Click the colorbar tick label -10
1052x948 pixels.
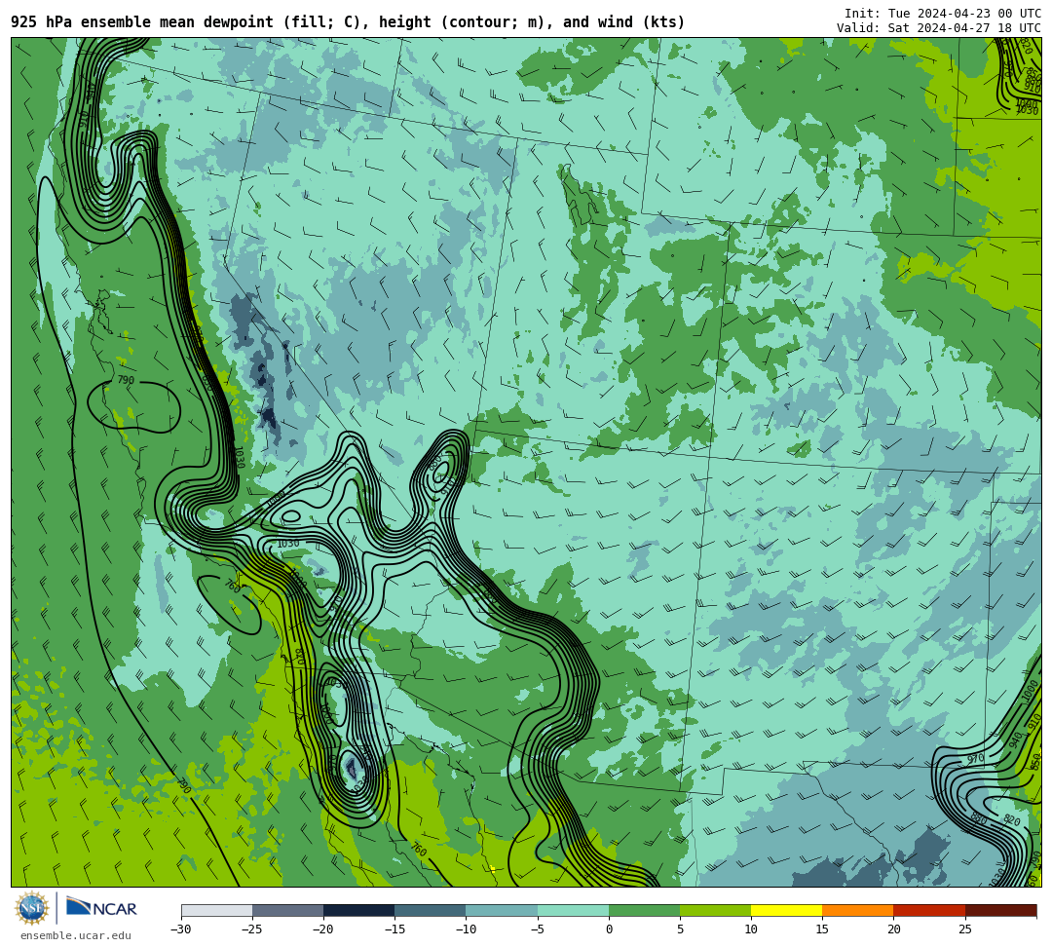point(466,929)
